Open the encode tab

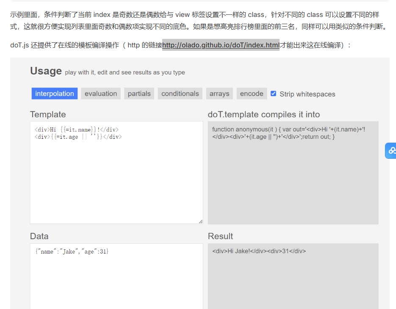coord(252,94)
